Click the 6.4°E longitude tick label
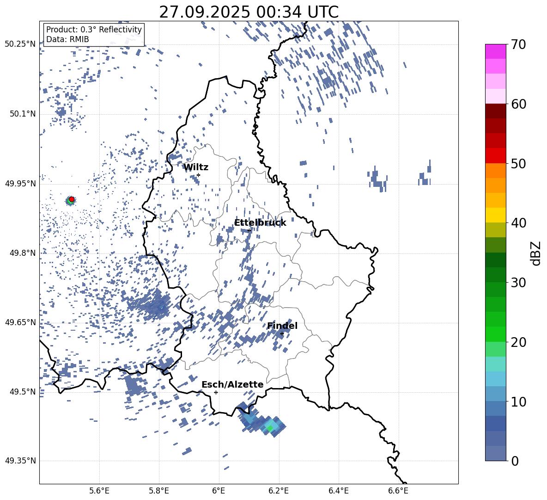Viewport: 547px width, 500px height. pos(338,491)
